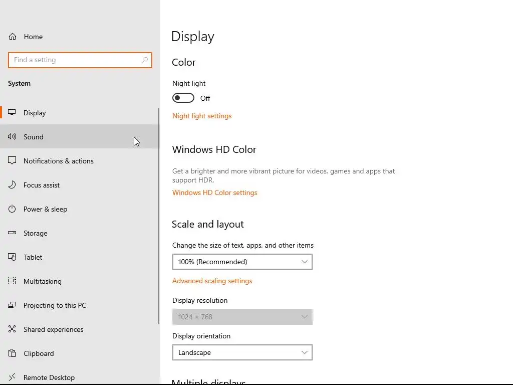Open Focus assist moon icon
513x385 pixels.
coord(13,185)
